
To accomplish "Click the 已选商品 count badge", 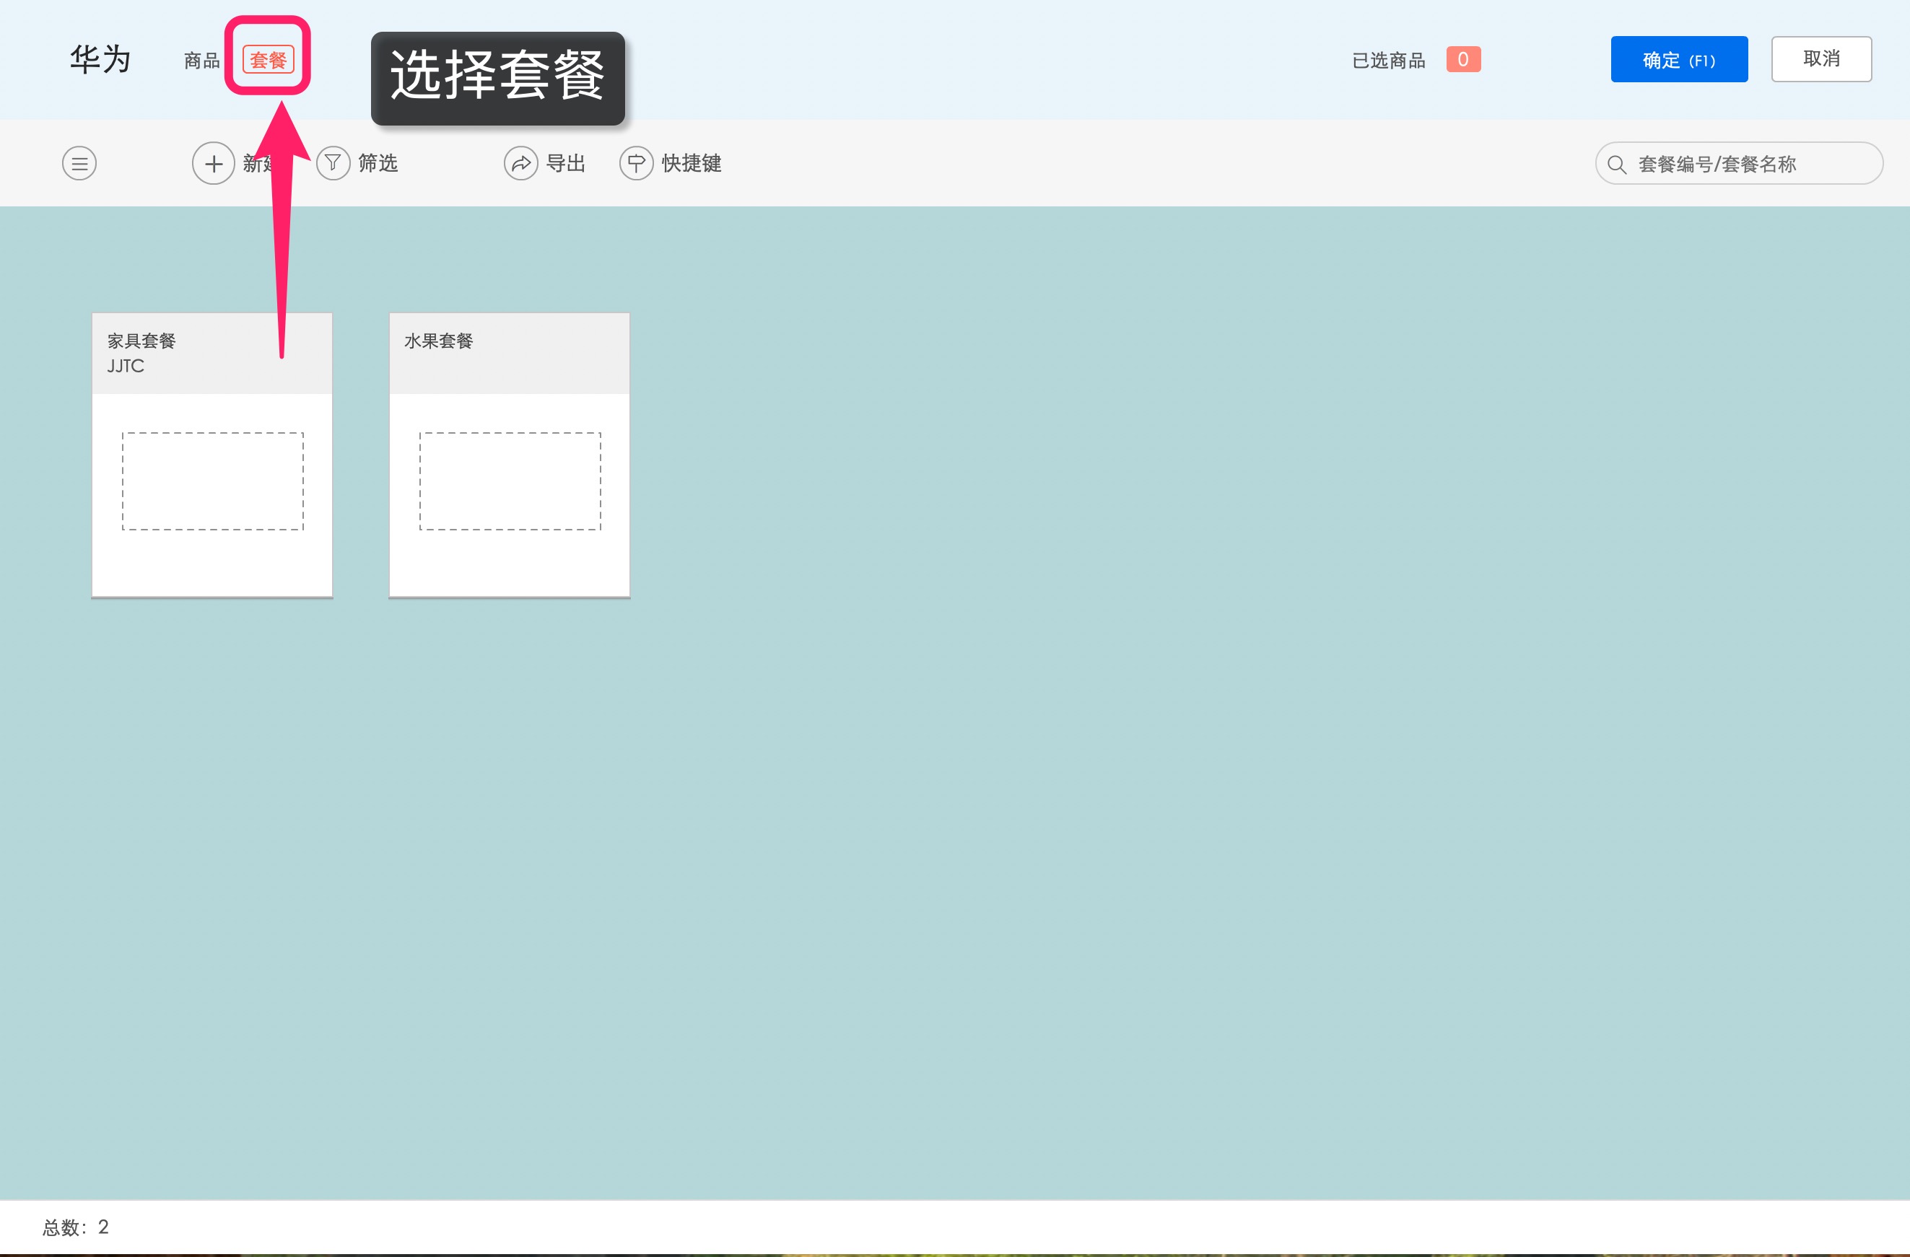I will coord(1462,58).
